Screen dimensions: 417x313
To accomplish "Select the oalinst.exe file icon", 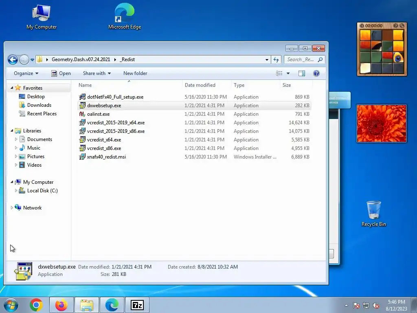I will click(x=82, y=114).
